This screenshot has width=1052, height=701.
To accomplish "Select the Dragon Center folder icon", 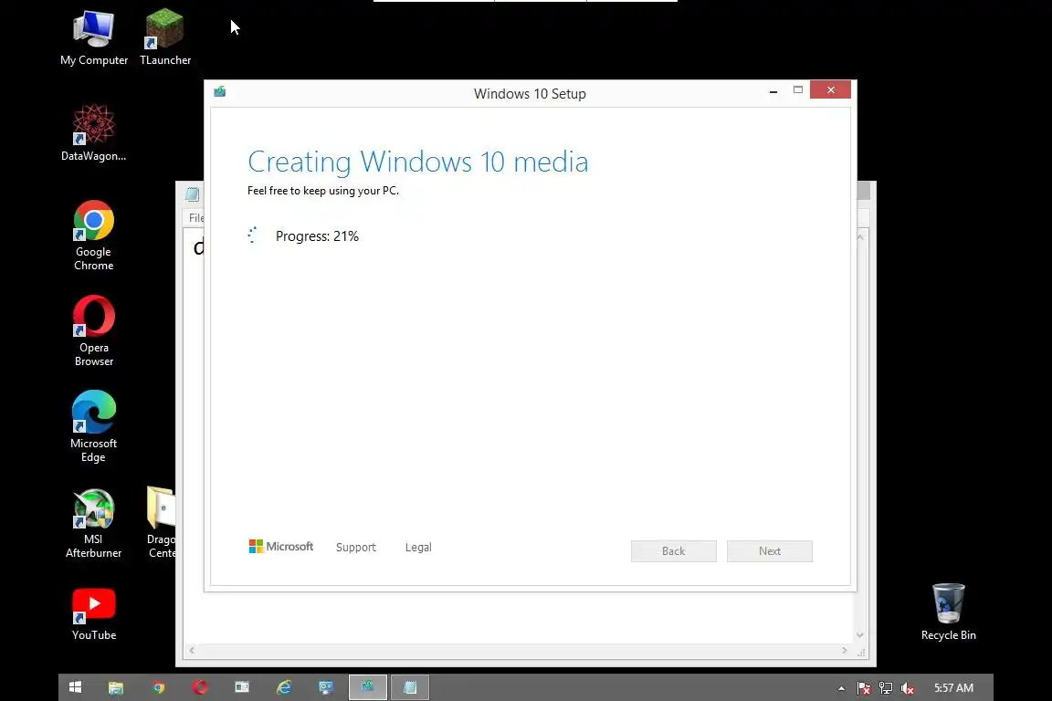I will pos(161,523).
